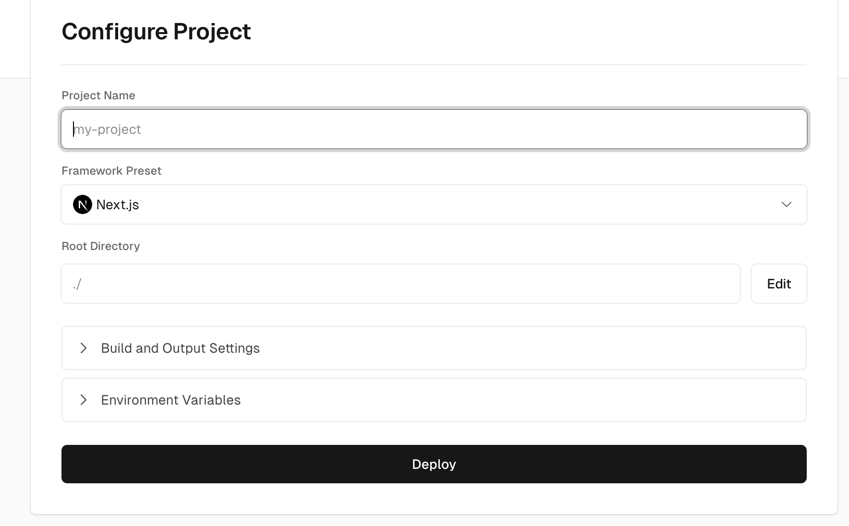The height and width of the screenshot is (526, 849).
Task: Expand the Environment Variables section
Action: [433, 400]
